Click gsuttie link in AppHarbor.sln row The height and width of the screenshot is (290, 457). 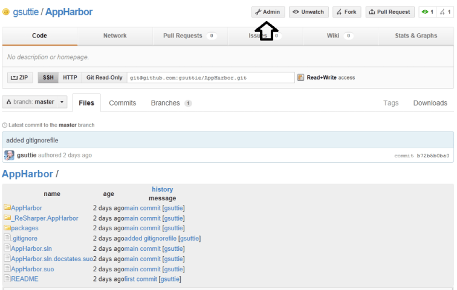pyautogui.click(x=173, y=249)
